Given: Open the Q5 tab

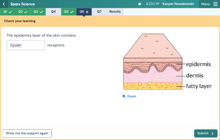Looking at the screenshot, I should (x=69, y=12).
